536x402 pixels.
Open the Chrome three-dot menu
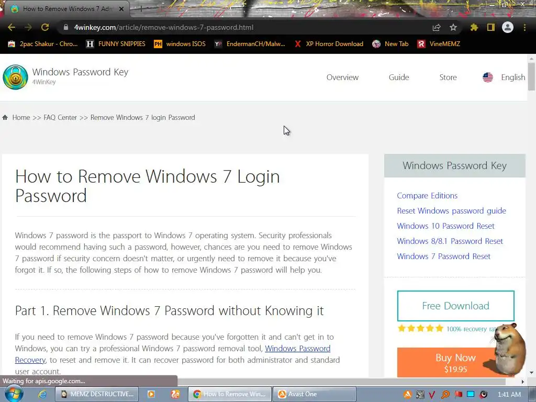(x=524, y=27)
